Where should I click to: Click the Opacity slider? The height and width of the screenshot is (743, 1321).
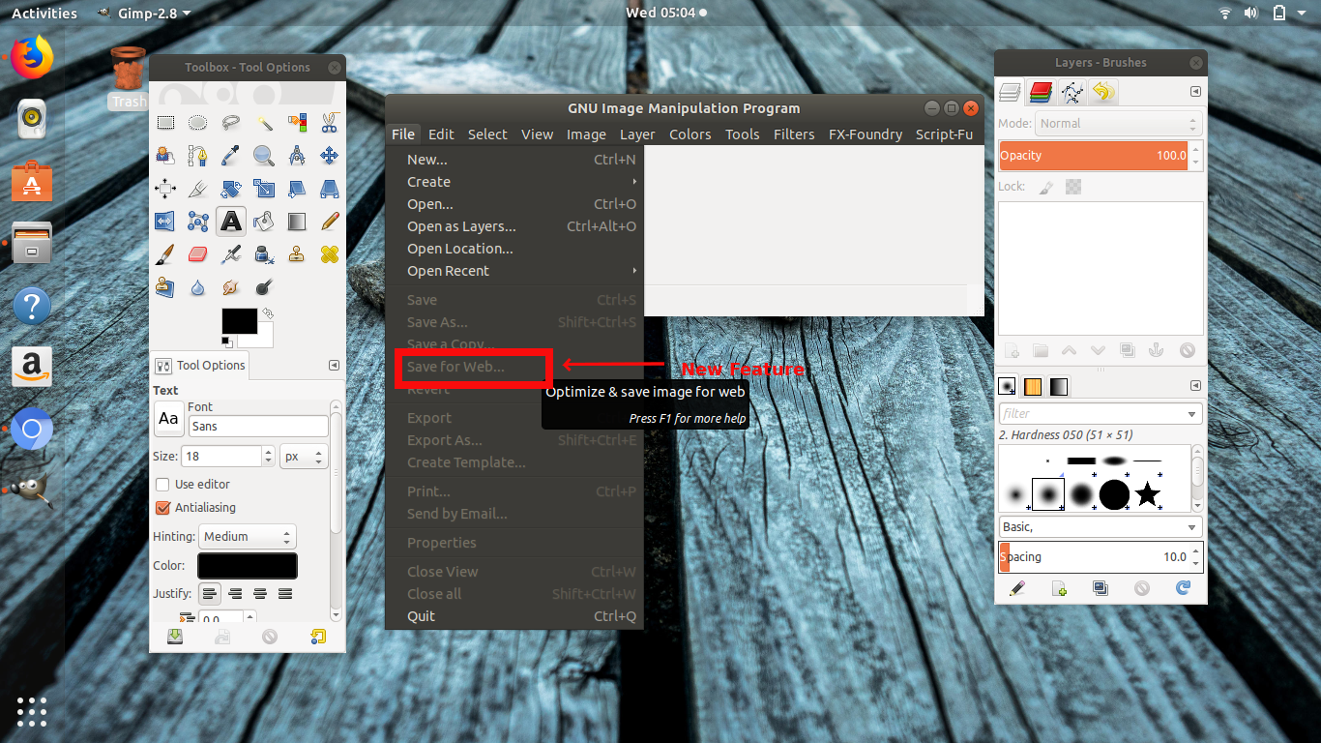1094,156
